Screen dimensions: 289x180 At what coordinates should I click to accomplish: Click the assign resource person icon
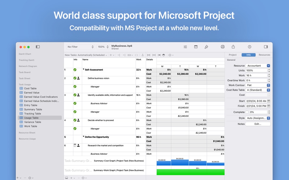click(142, 55)
